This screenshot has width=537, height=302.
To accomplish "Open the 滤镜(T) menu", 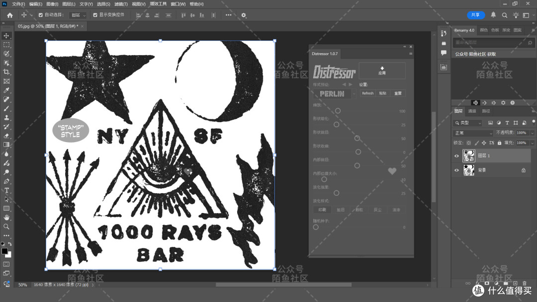I will click(121, 4).
